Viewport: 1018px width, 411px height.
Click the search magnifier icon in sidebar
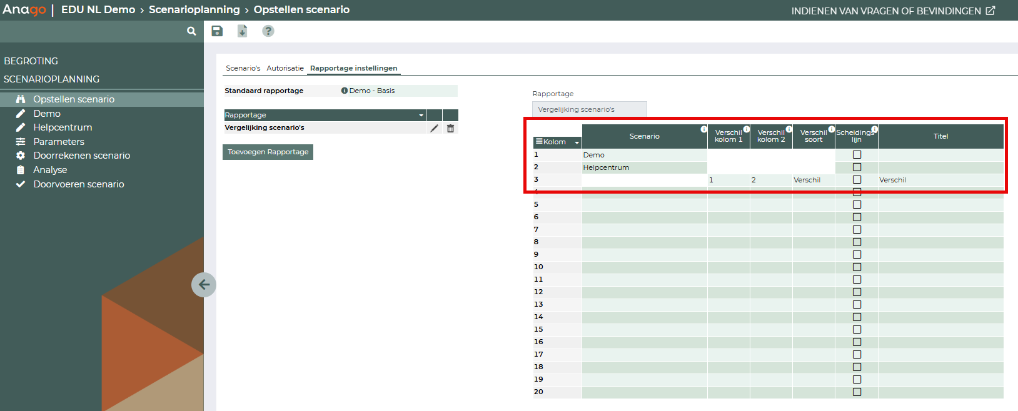pos(191,31)
